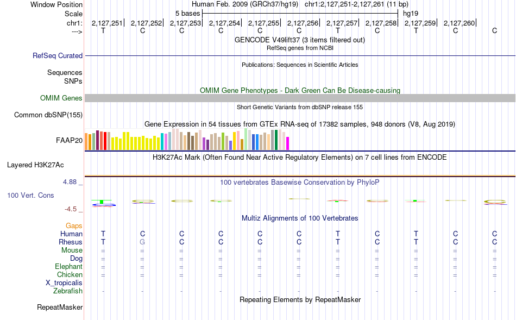Click the chr1:2,127,251-2,127,261 (11 bp) position text

(x=356, y=4)
